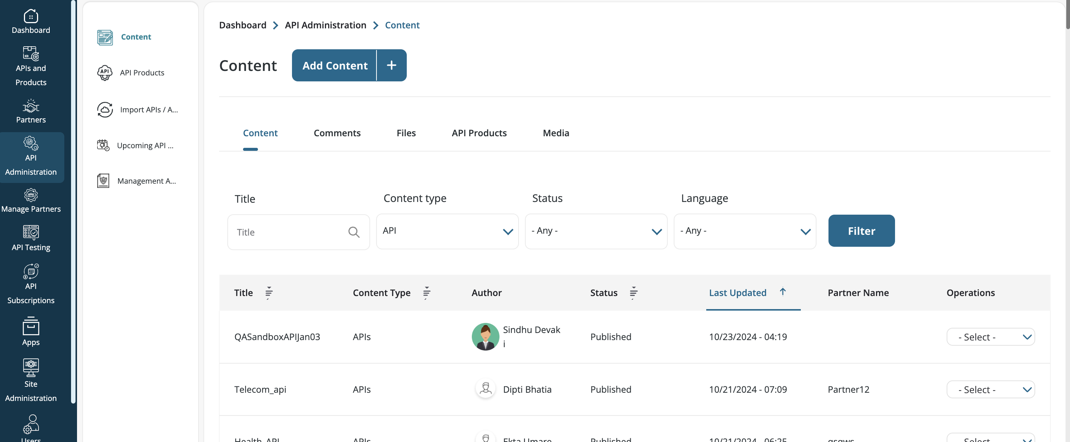Image resolution: width=1070 pixels, height=442 pixels.
Task: Click the Author column header
Action: [486, 293]
